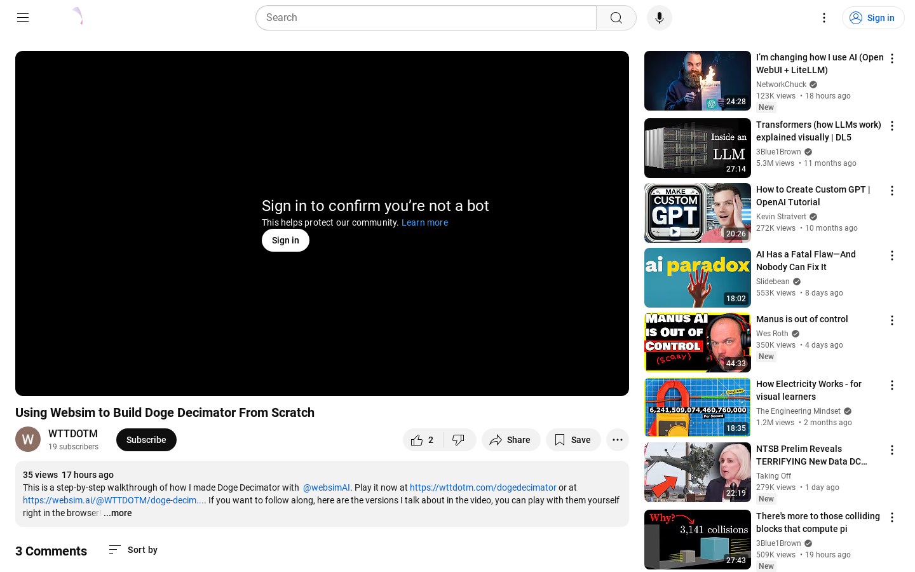Open options menu for colliding blocks video
The height and width of the screenshot is (572, 915).
(x=892, y=517)
